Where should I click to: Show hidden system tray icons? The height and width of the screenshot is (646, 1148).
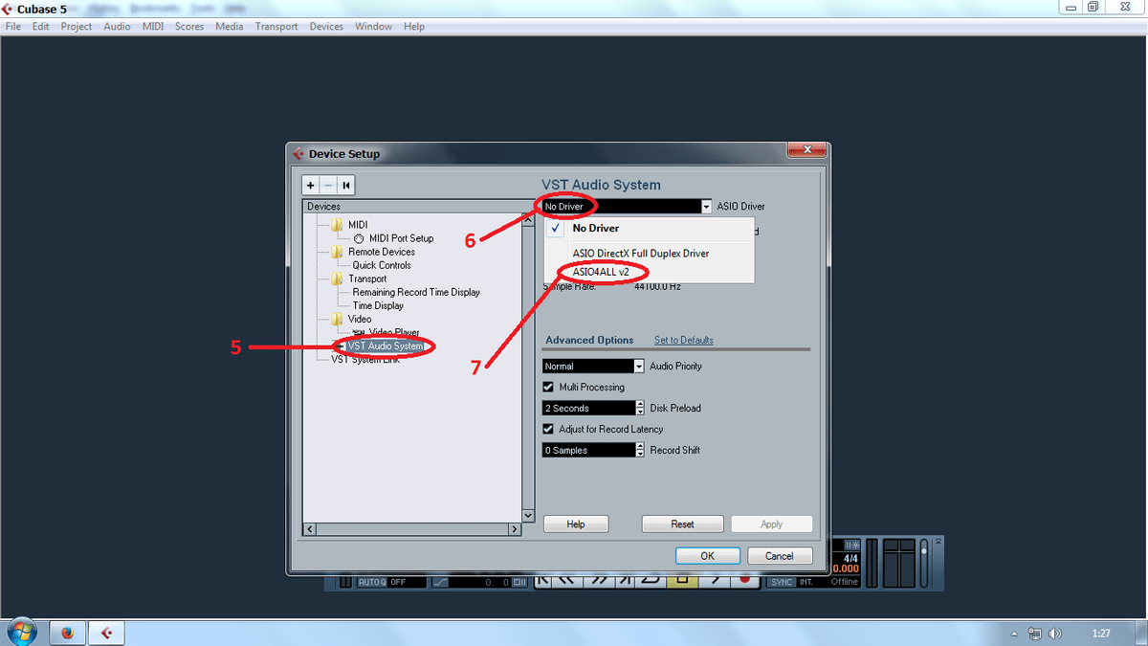[1015, 634]
